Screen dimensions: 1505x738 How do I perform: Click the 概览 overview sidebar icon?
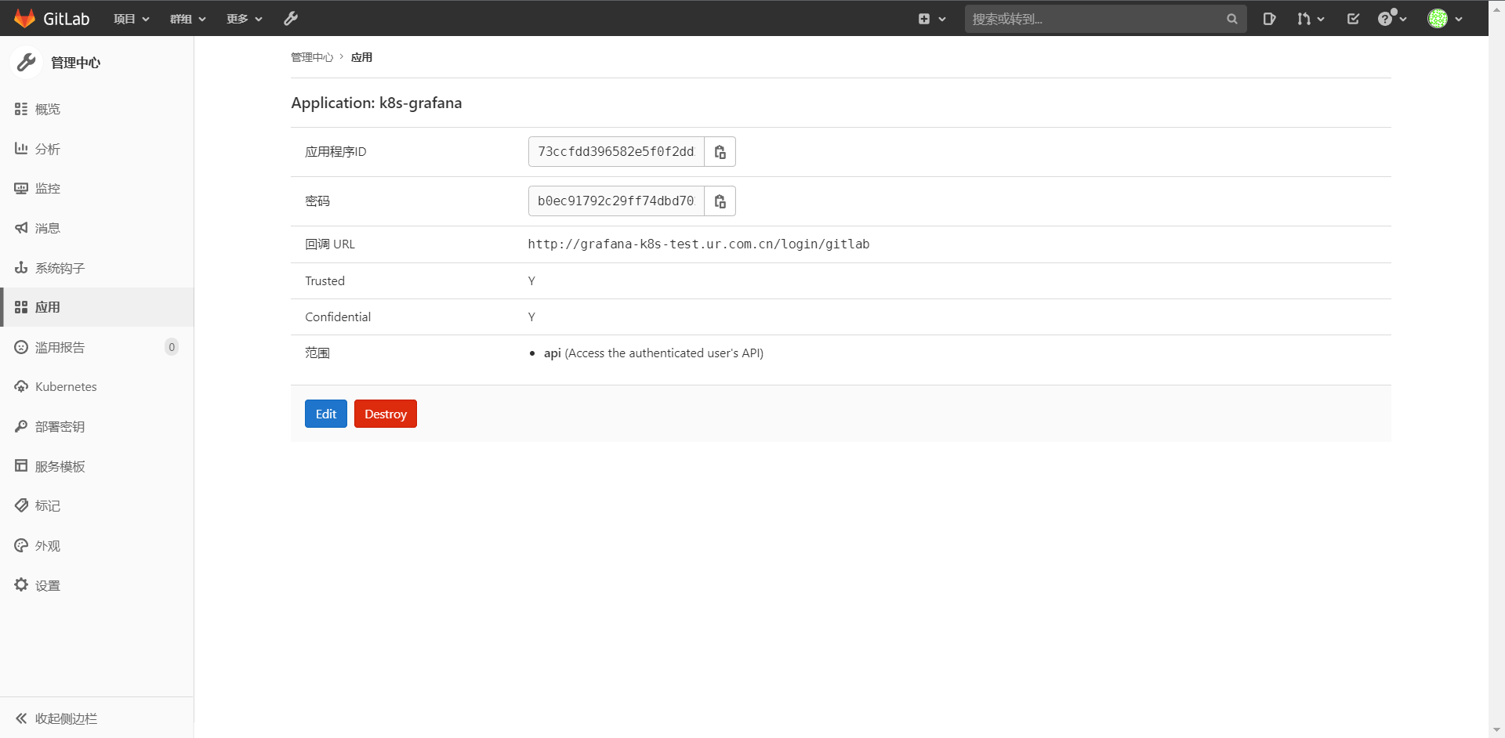tap(21, 109)
